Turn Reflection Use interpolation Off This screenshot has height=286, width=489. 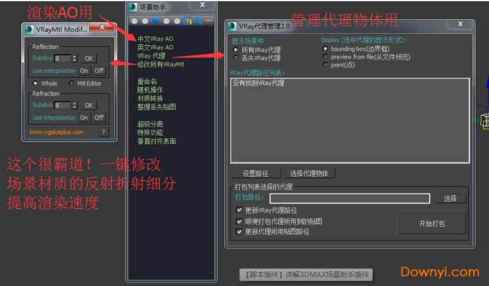tap(99, 71)
